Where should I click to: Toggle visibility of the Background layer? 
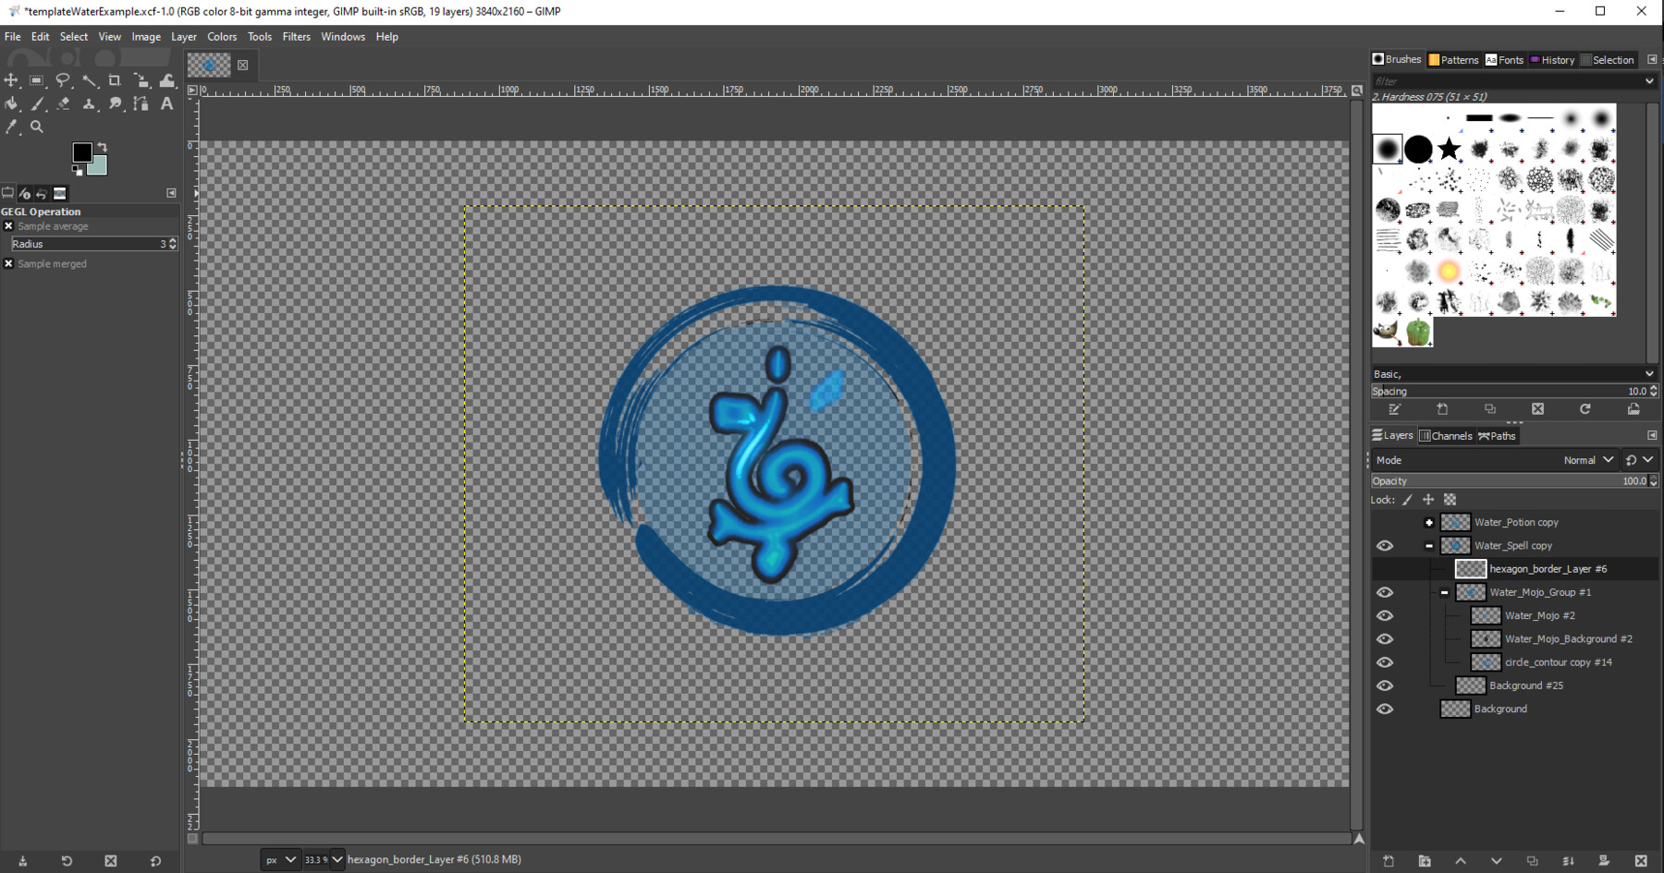[x=1385, y=709]
